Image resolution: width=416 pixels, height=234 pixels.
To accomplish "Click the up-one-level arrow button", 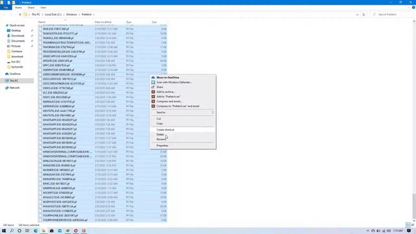I will [x=20, y=14].
